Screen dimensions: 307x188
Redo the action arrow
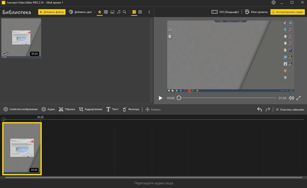coord(268,109)
